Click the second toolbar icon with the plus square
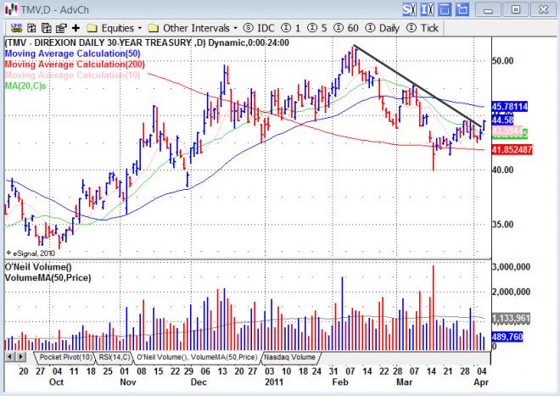The width and height of the screenshot is (560, 396). coord(31,28)
